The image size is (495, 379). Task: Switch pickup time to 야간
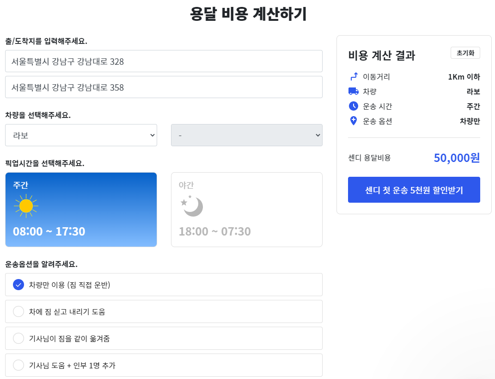[x=246, y=209]
